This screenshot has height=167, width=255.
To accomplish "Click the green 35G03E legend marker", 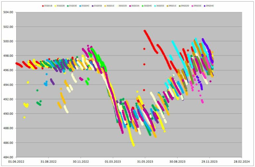I will pos(67,6).
